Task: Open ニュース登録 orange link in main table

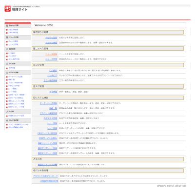Action: pos(51,54)
